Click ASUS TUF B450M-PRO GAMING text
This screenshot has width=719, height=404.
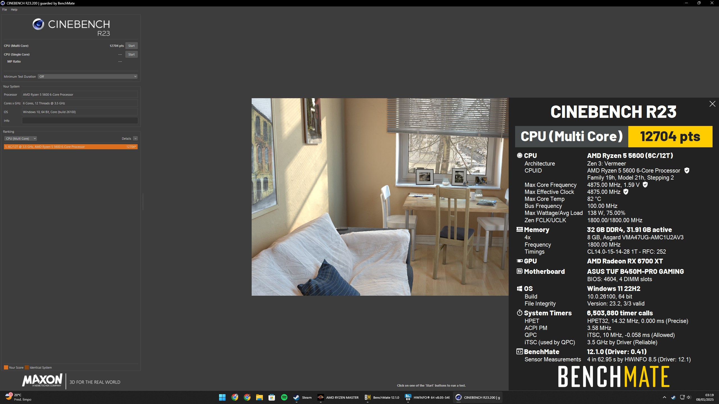(x=635, y=272)
